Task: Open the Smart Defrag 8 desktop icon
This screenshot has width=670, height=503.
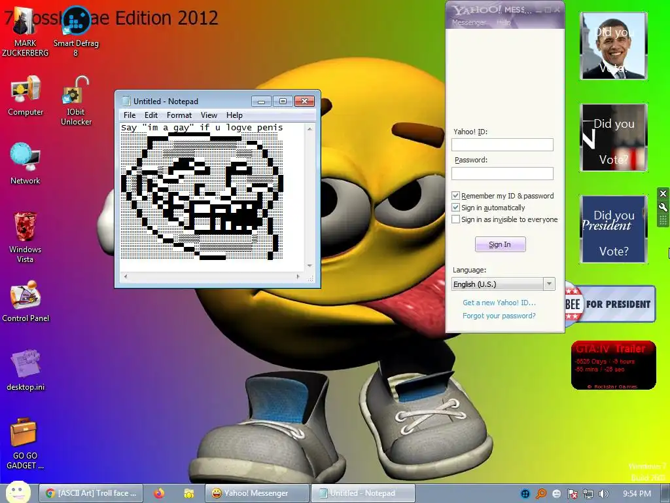Action: coord(76,32)
